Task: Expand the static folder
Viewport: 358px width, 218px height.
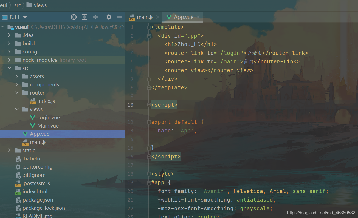Action: pyautogui.click(x=9, y=150)
